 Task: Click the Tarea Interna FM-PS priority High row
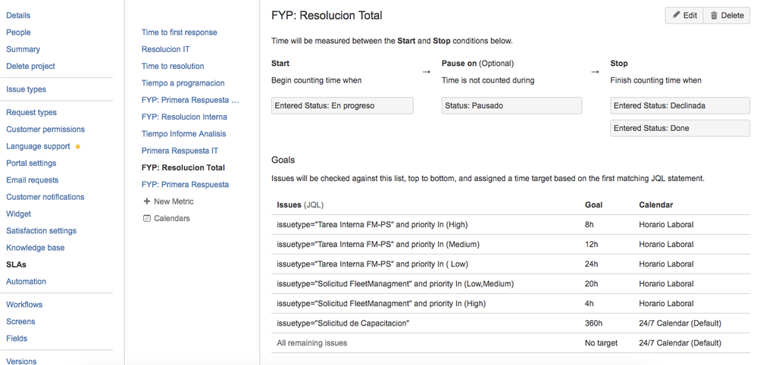pos(511,225)
